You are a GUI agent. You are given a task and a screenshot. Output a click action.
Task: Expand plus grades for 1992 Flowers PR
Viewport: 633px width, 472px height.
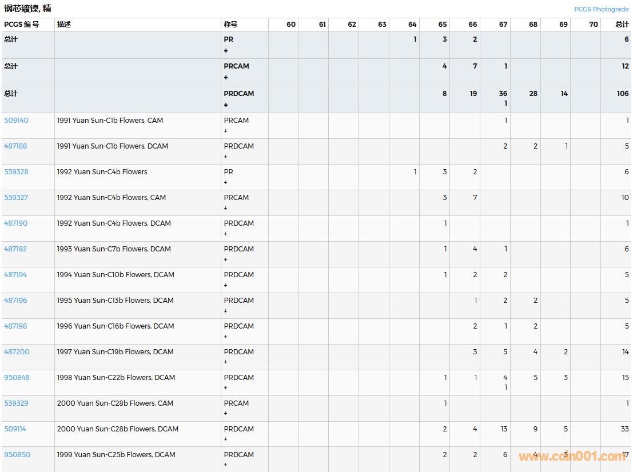pyautogui.click(x=226, y=183)
